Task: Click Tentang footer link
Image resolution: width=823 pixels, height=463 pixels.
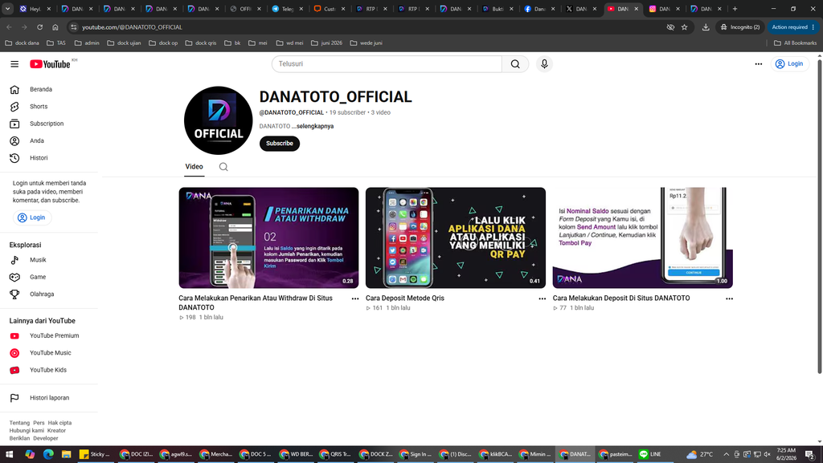Action: 19,423
